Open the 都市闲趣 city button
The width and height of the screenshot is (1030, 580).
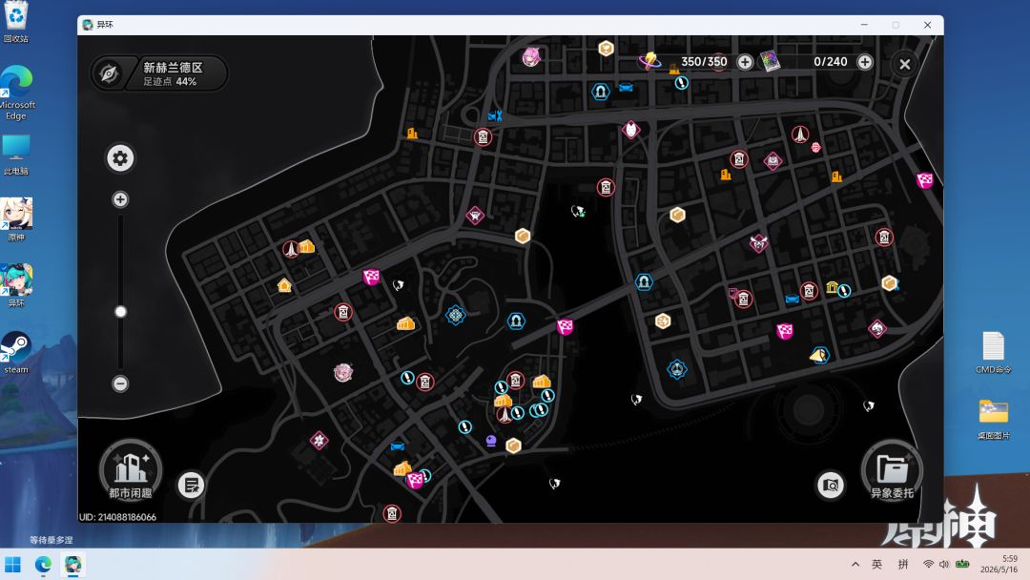(130, 471)
